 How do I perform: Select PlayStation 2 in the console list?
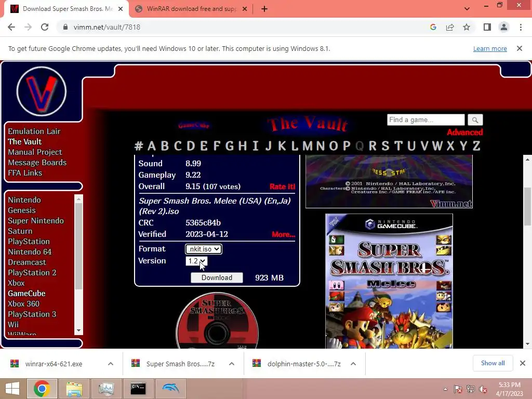click(32, 273)
